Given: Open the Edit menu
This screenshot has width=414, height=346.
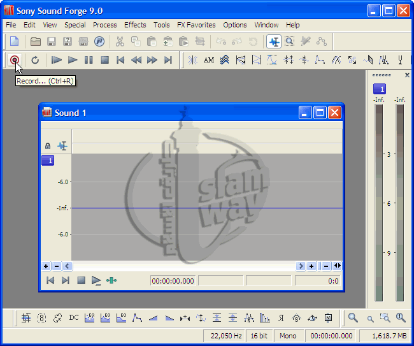Looking at the screenshot, I should [x=29, y=25].
